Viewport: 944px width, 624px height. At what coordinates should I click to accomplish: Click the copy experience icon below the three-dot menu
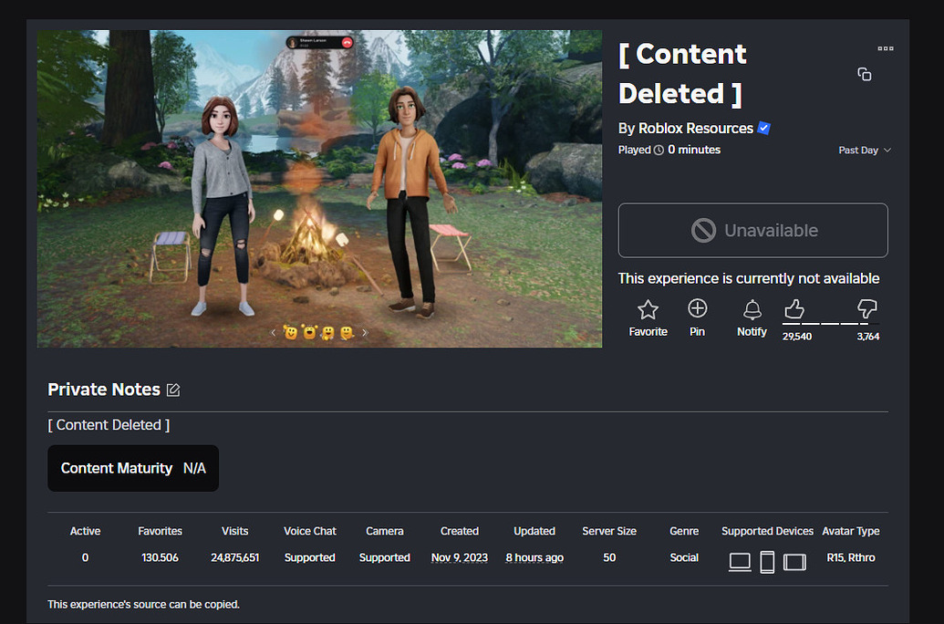(864, 74)
